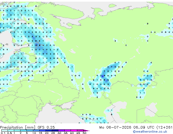Select the magenta 40–45 legend swatch
The height and width of the screenshot is (134, 173).
pyautogui.click(x=74, y=130)
